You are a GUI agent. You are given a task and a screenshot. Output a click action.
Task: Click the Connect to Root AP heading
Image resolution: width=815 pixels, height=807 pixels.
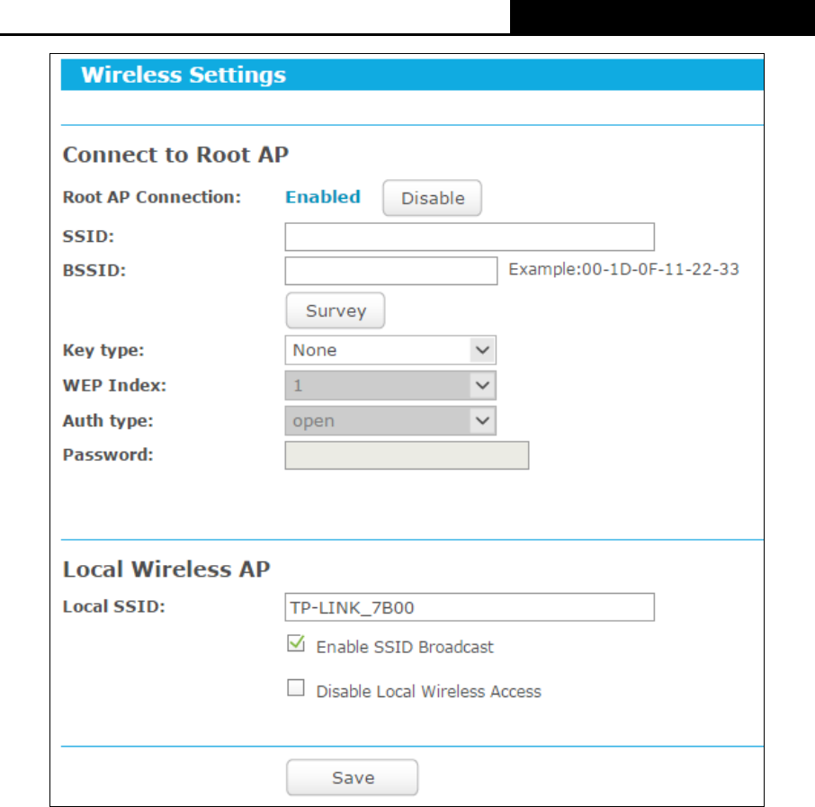pyautogui.click(x=175, y=155)
